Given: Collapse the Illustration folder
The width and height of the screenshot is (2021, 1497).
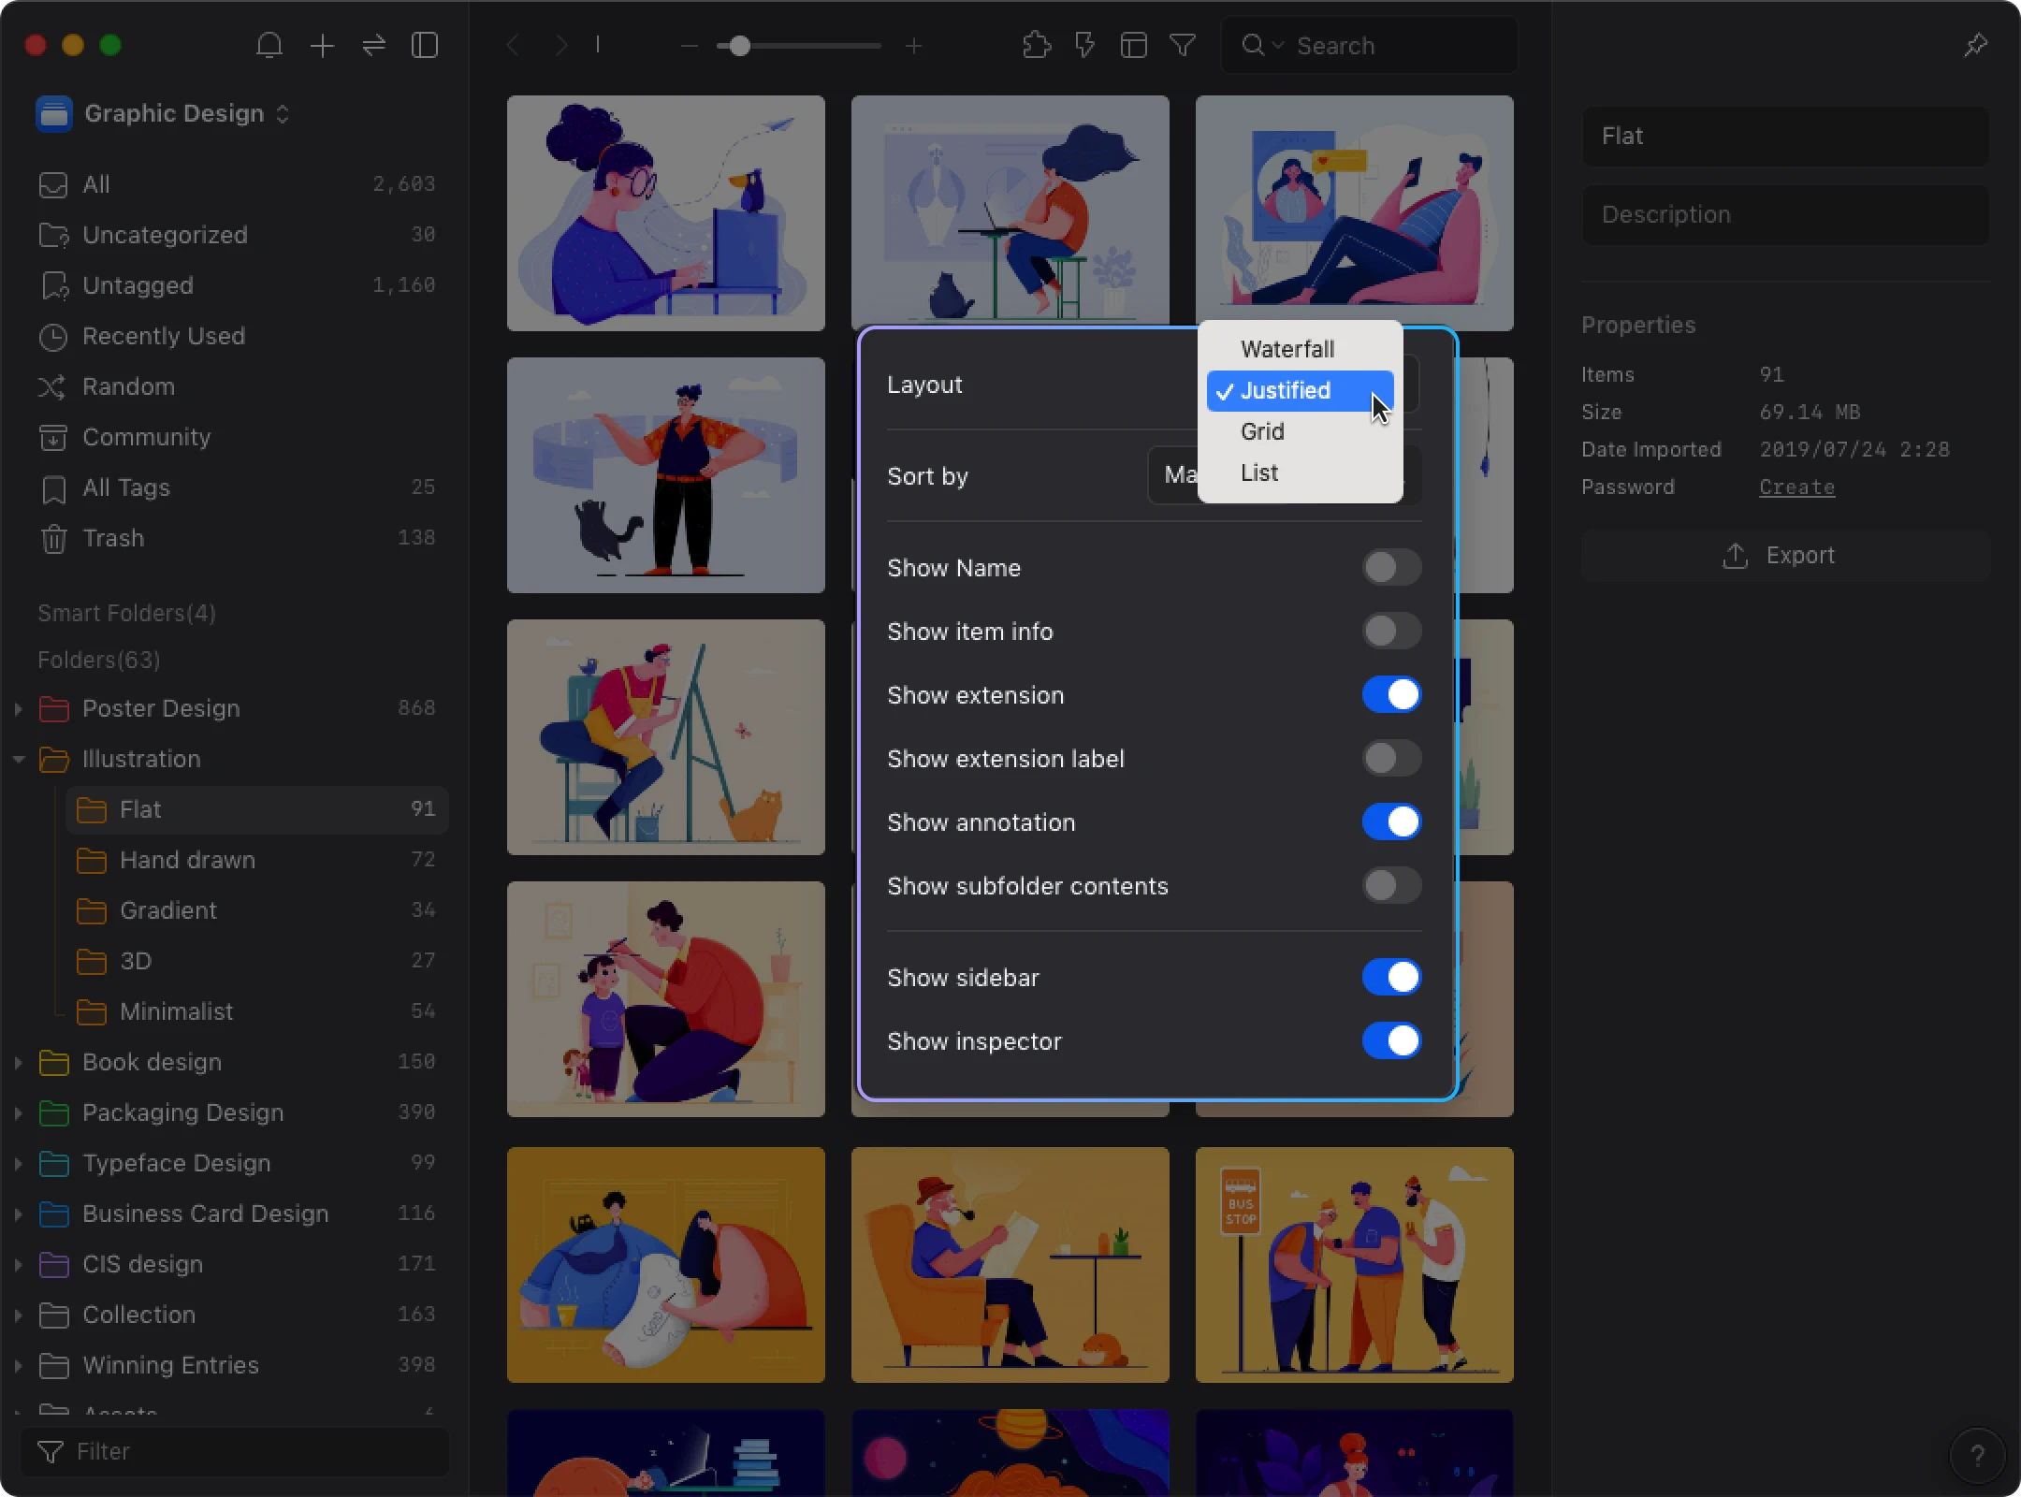Looking at the screenshot, I should point(18,760).
